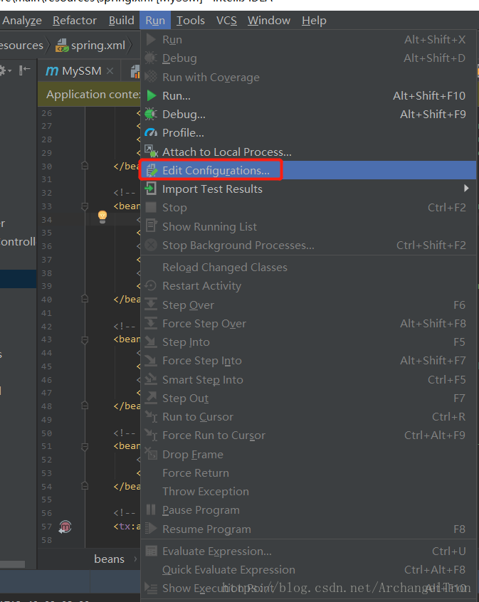Choose Quick Evaluate Expression entry
Image resolution: width=479 pixels, height=602 pixels.
(307, 570)
